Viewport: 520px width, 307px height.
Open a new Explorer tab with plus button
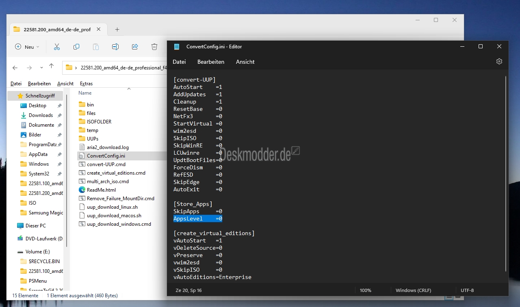pyautogui.click(x=117, y=29)
